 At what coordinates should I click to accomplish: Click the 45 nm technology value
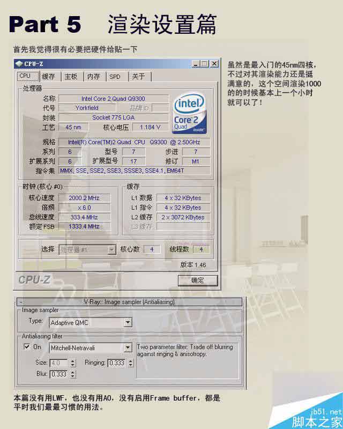[73, 127]
